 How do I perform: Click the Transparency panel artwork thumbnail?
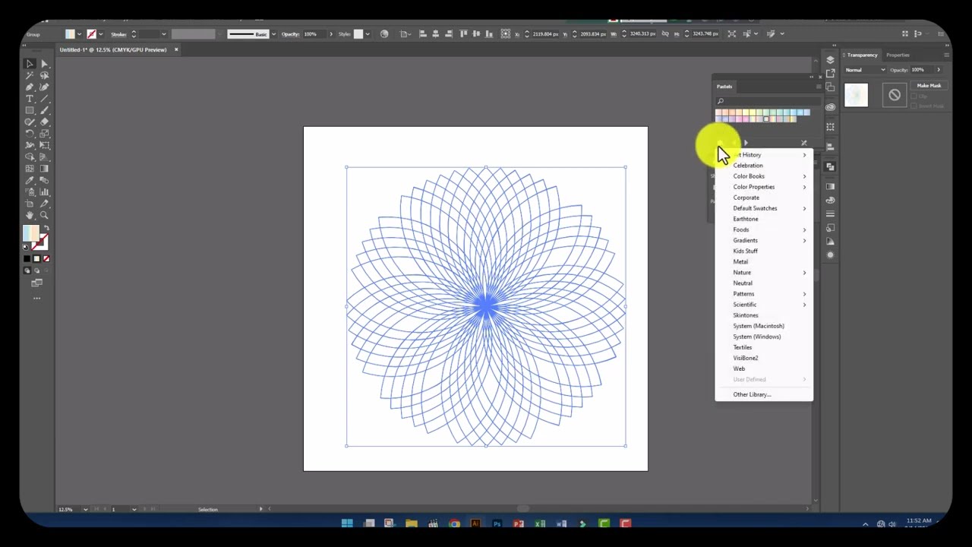pos(856,95)
